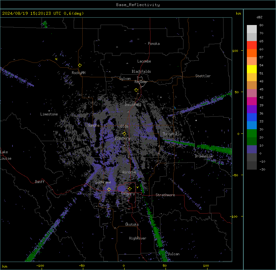Click the yellow diamond marker above RockyMH

tap(80, 65)
